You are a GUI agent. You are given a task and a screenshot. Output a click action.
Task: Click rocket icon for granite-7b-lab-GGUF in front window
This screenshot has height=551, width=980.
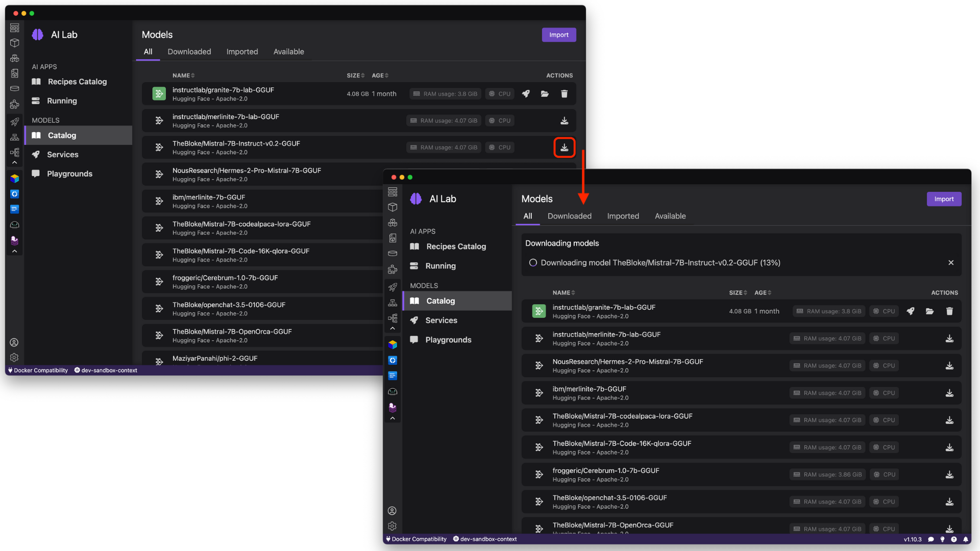coord(910,311)
